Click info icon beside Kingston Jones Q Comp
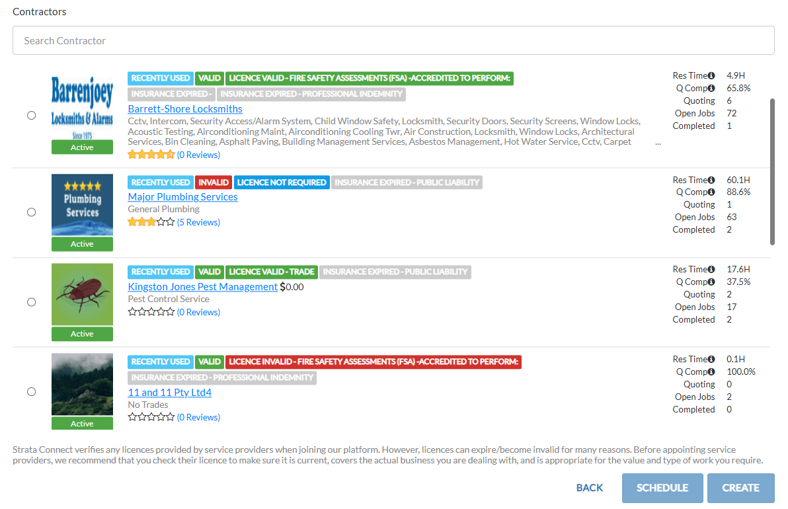The width and height of the screenshot is (788, 509). tap(711, 282)
